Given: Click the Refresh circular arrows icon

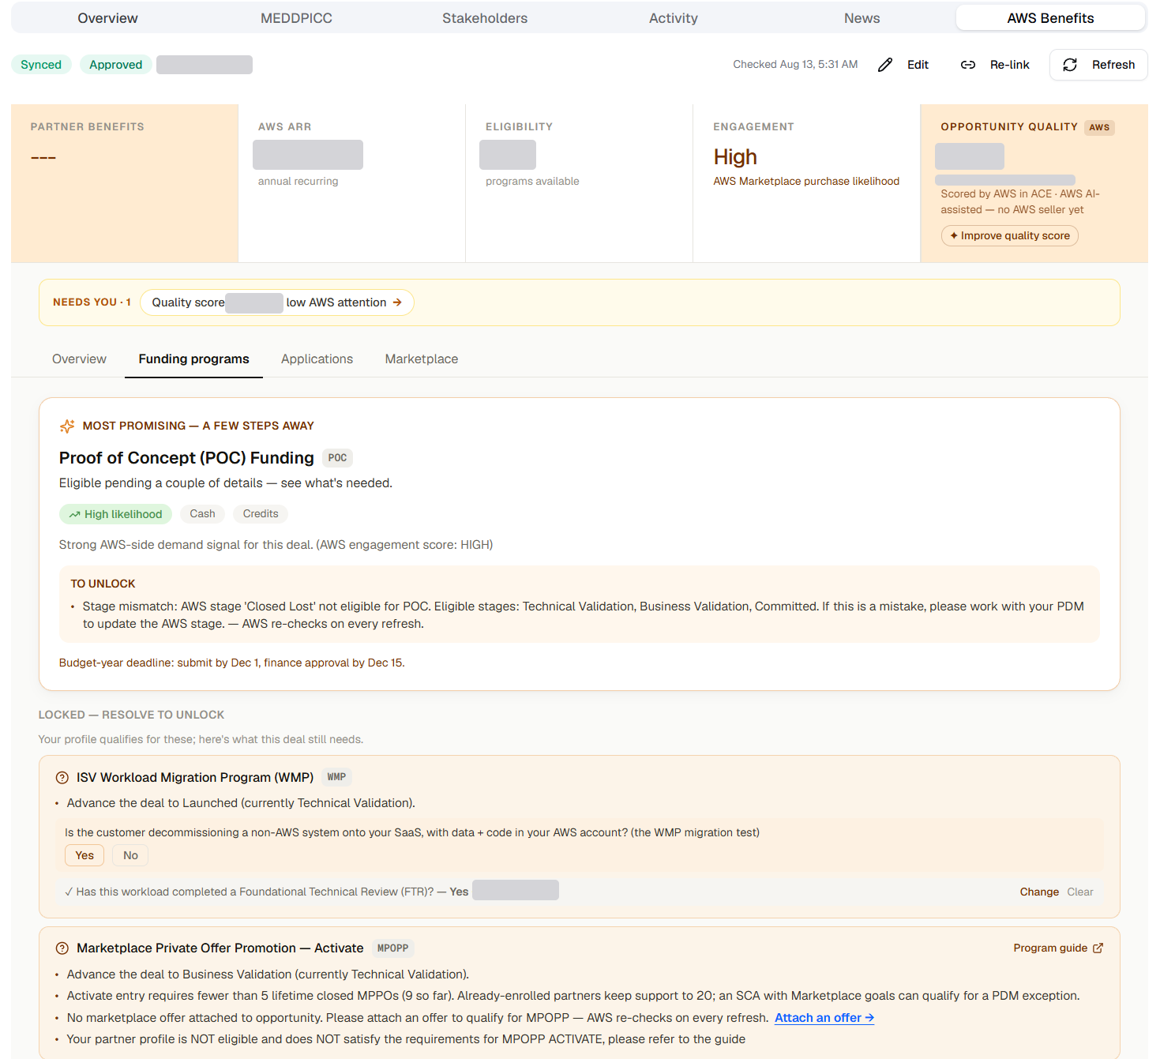Looking at the screenshot, I should pos(1070,65).
